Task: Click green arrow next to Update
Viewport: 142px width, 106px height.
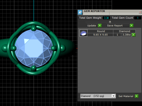Action: pos(100,26)
